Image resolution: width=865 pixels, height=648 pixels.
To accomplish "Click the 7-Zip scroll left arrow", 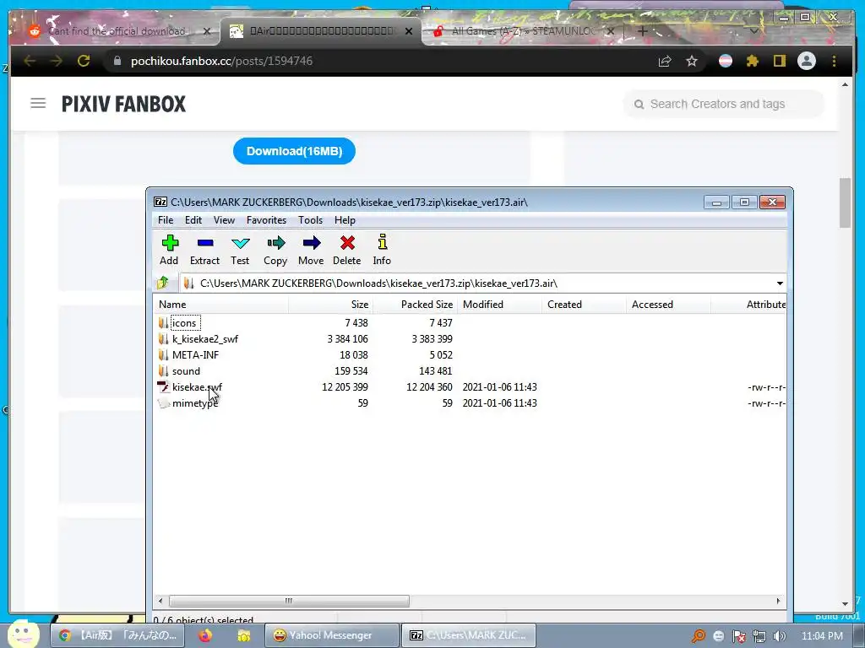I will tap(160, 601).
